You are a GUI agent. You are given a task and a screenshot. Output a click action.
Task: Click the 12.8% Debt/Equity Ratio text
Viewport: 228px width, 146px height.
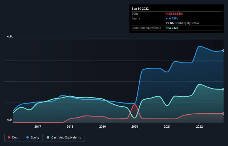182,23
